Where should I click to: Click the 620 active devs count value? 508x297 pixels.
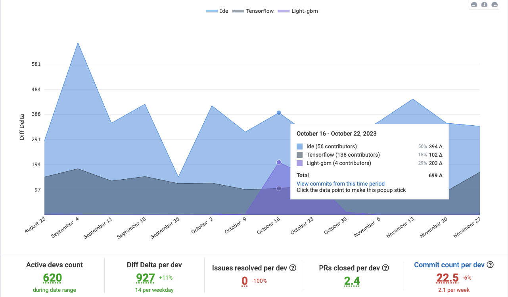(52, 278)
